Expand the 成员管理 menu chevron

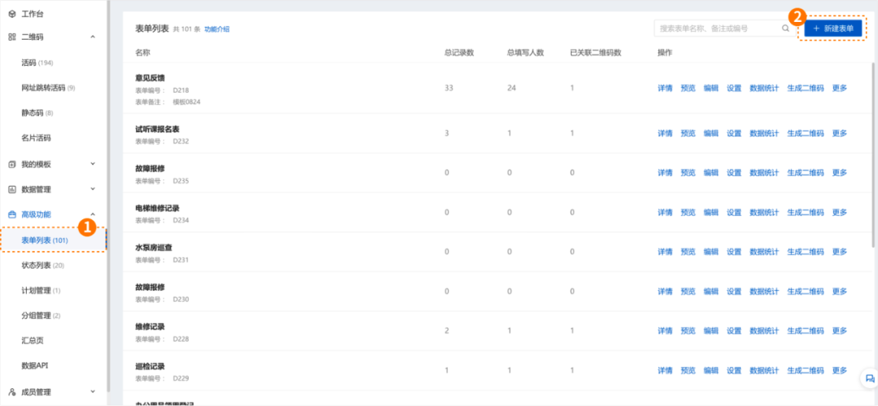tap(93, 392)
